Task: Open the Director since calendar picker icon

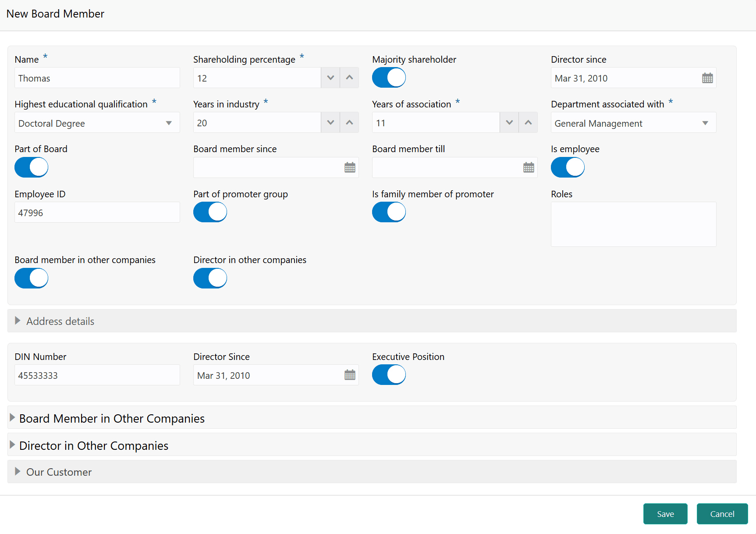Action: [707, 78]
